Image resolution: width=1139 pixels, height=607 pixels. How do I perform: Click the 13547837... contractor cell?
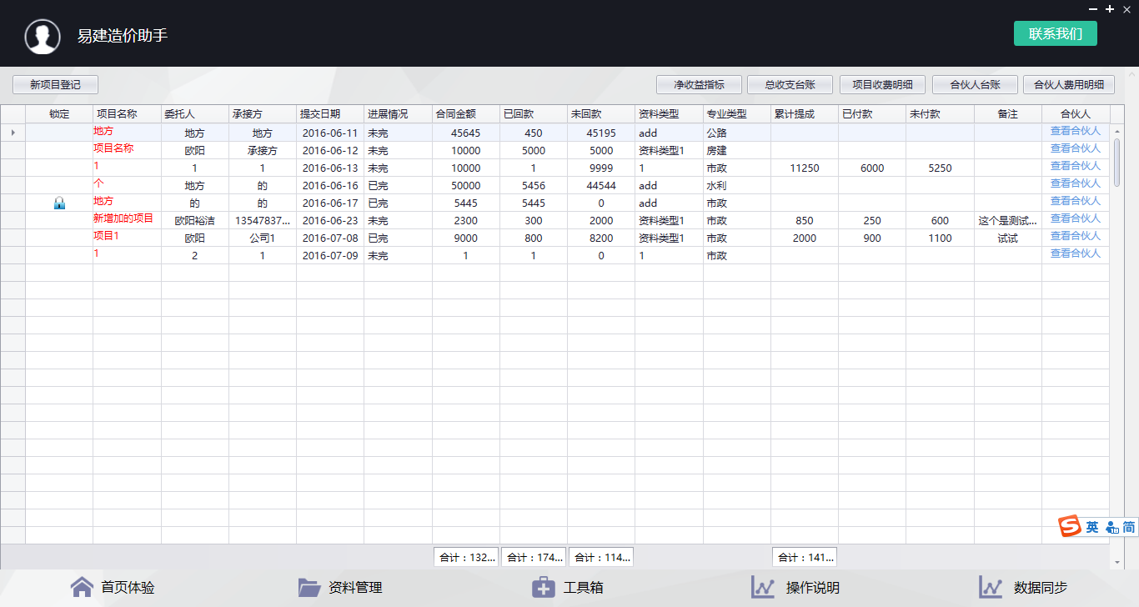coord(263,221)
